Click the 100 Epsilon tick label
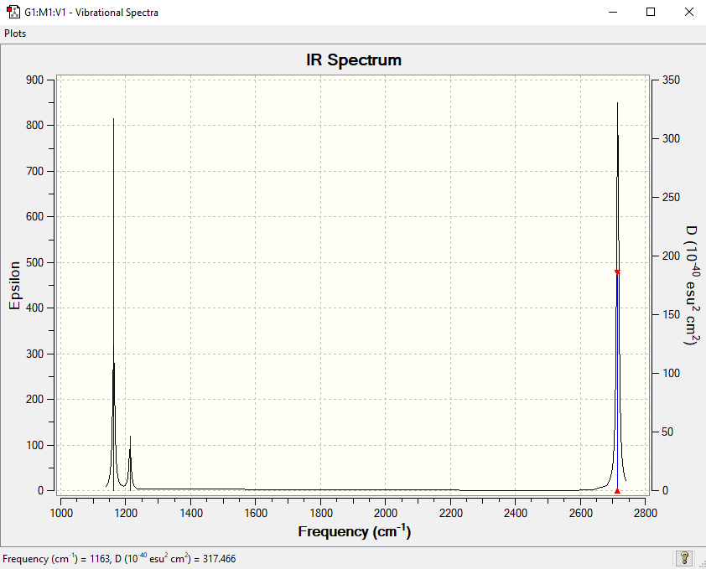This screenshot has height=569, width=706. (35, 445)
